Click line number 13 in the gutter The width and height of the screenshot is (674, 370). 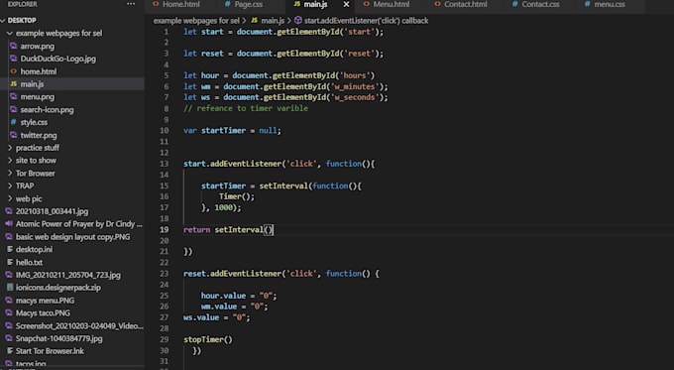[165, 164]
